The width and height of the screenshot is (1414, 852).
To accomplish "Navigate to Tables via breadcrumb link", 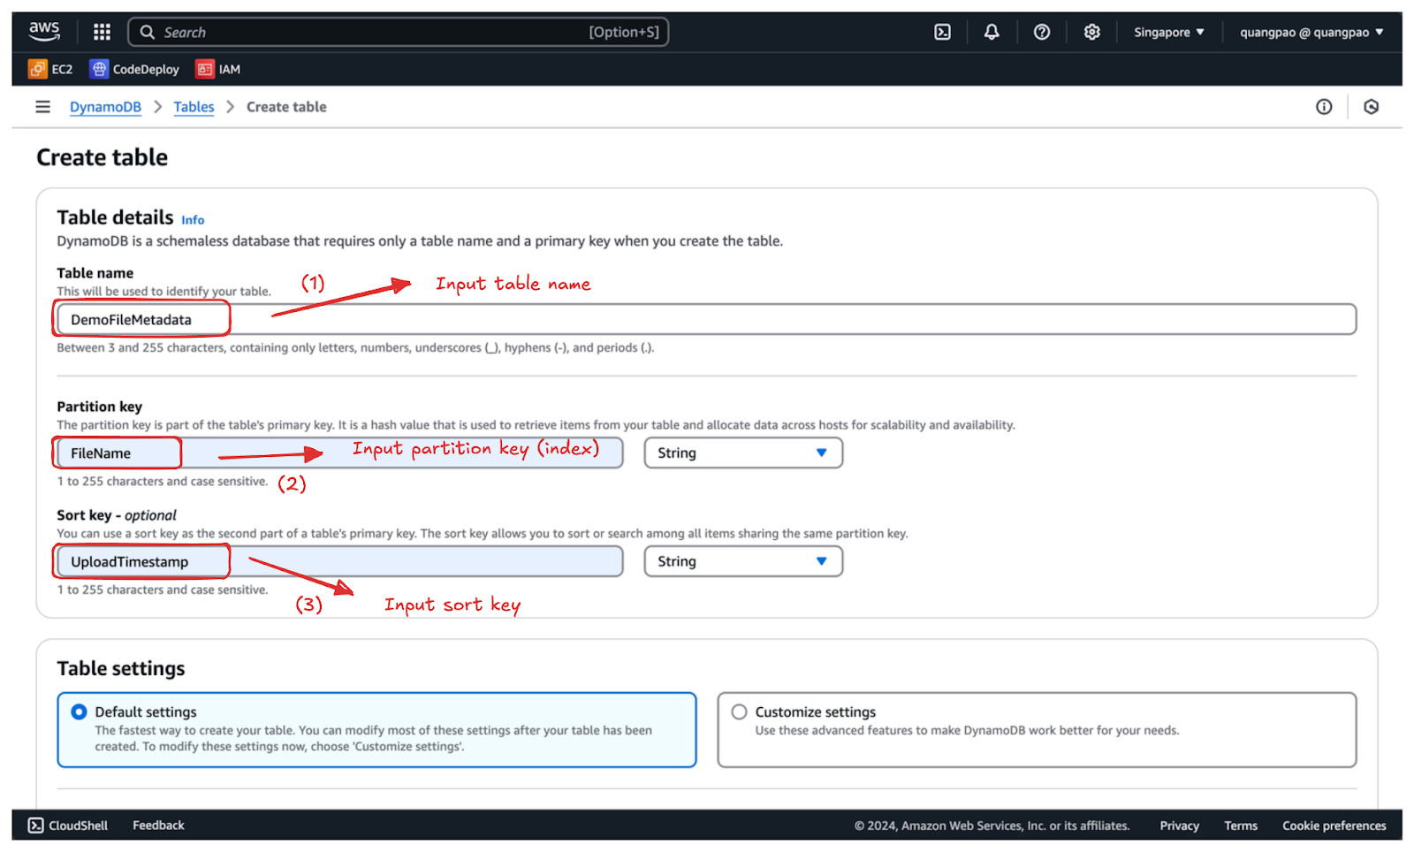I will (x=194, y=106).
